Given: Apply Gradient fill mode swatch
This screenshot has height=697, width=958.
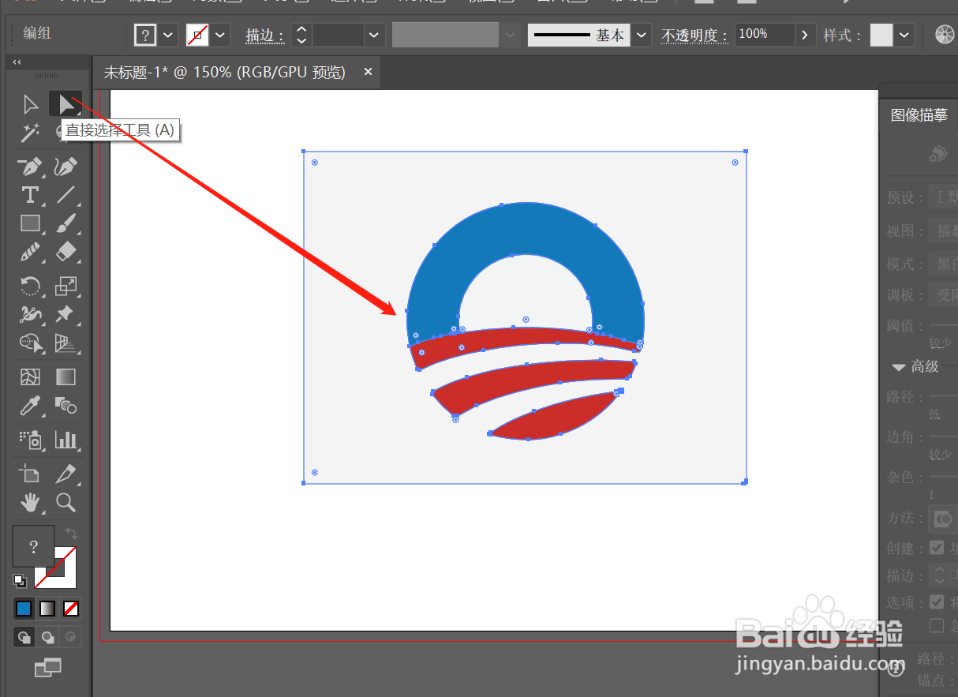Looking at the screenshot, I should pos(48,609).
